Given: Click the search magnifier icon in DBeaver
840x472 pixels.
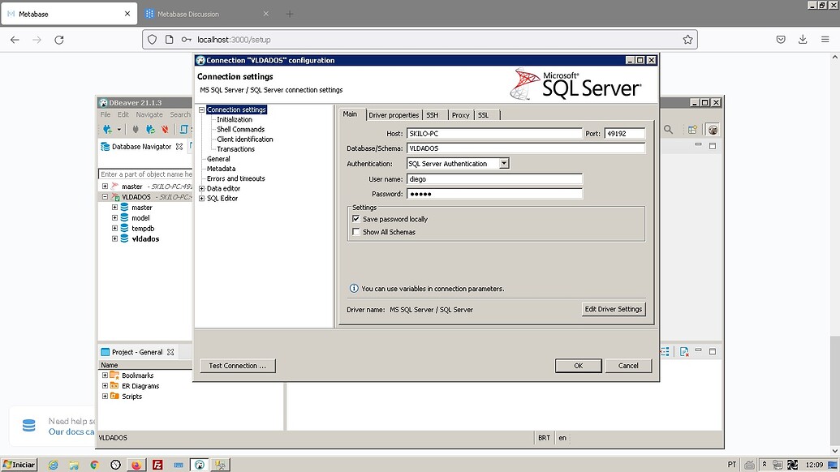Looking at the screenshot, I should [x=668, y=129].
